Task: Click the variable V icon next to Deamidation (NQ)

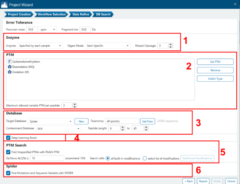Action: click(x=10, y=67)
